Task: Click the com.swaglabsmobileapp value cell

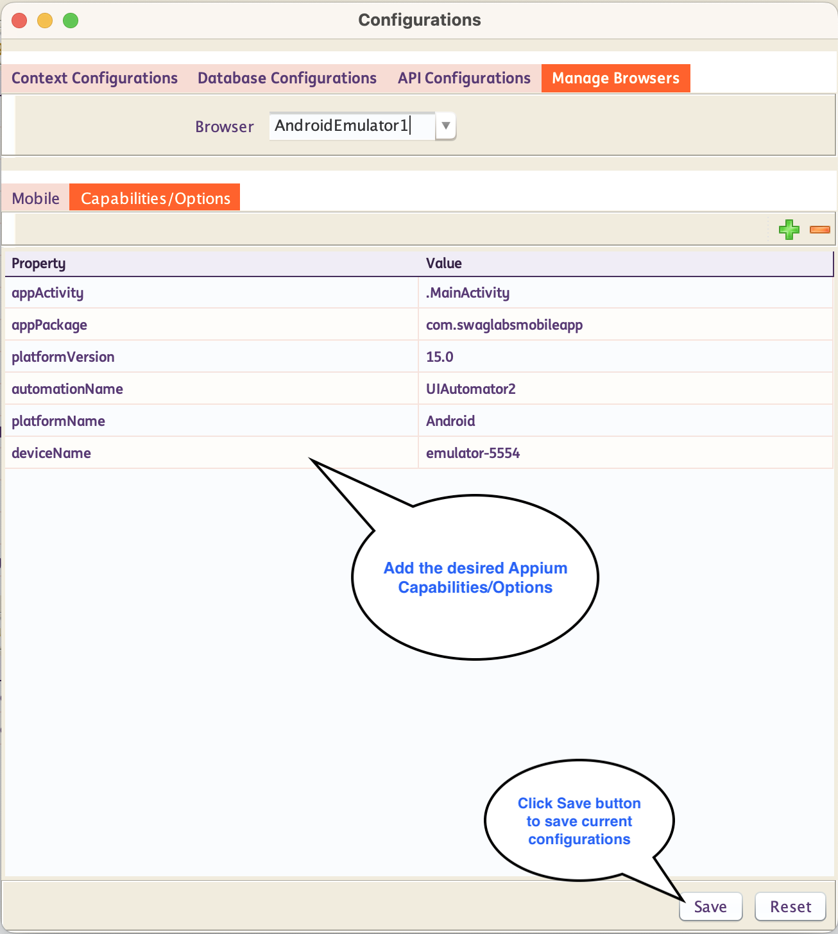Action: click(504, 325)
